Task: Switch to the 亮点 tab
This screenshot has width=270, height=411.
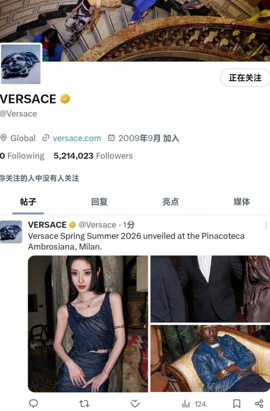Action: [x=170, y=202]
